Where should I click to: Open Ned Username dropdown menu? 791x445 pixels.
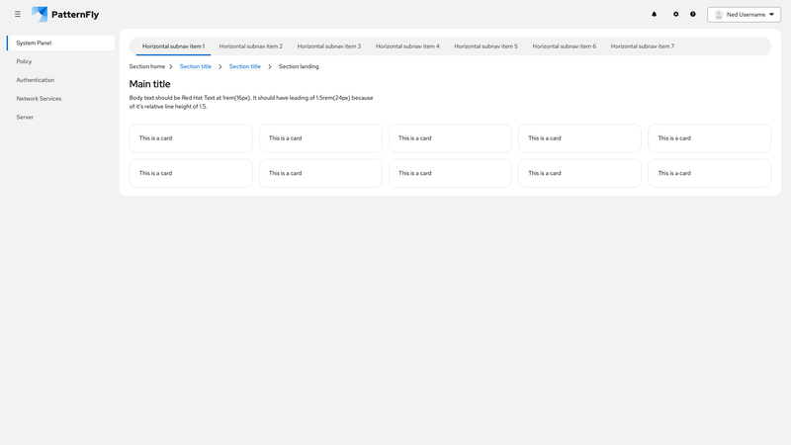(x=744, y=15)
